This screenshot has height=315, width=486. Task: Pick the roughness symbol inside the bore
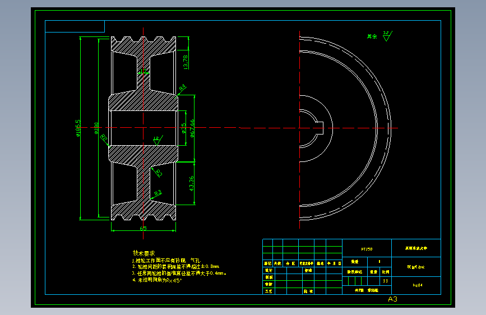click(x=158, y=141)
